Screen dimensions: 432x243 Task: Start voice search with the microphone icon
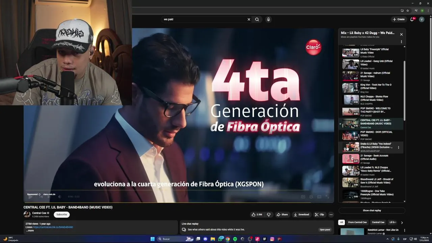click(x=268, y=20)
